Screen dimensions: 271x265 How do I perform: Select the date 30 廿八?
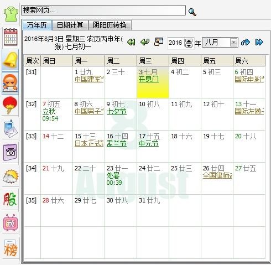tap(121, 211)
